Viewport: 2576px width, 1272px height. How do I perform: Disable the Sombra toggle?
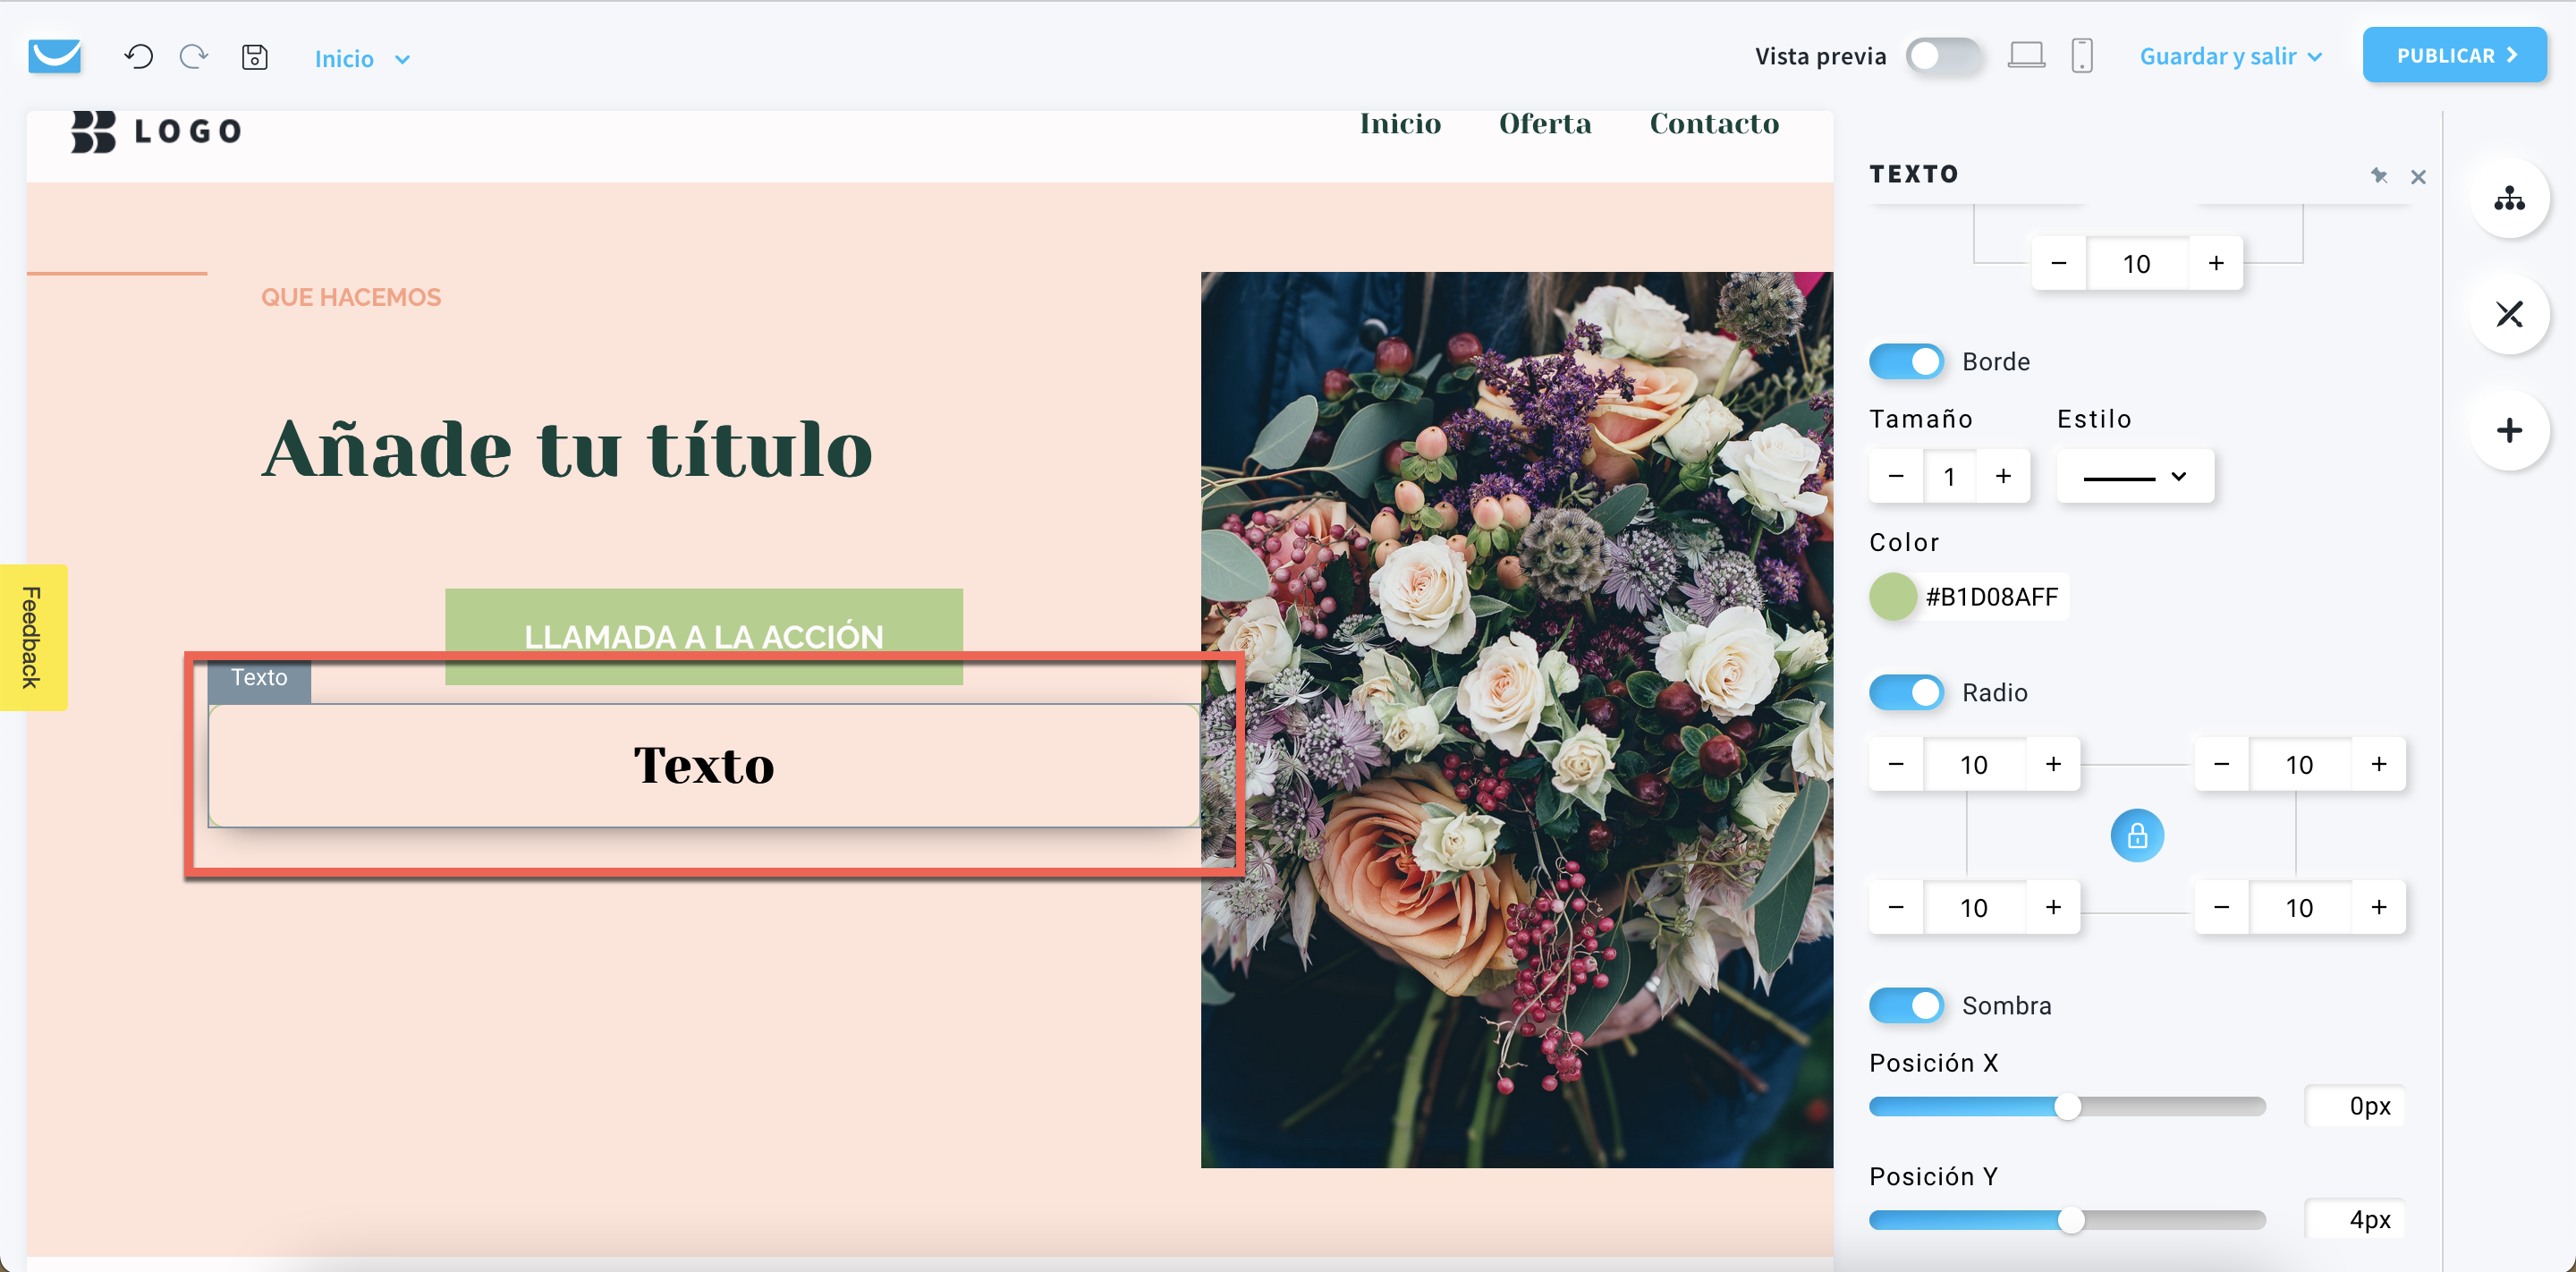click(1907, 1005)
